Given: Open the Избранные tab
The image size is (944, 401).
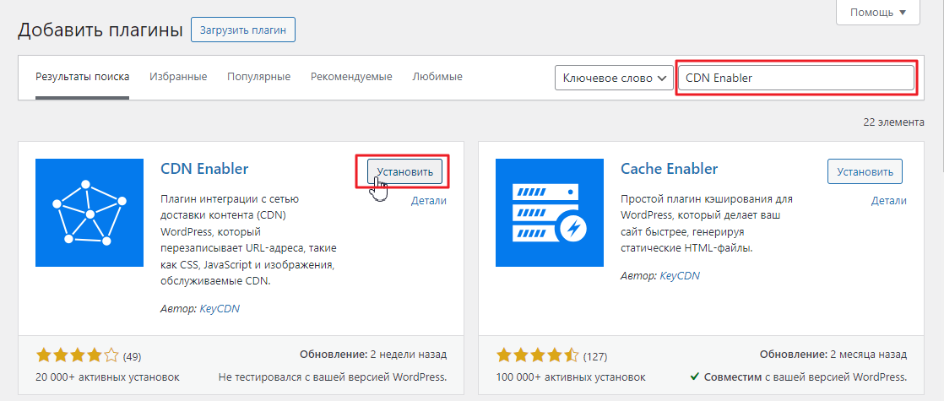Looking at the screenshot, I should (178, 77).
